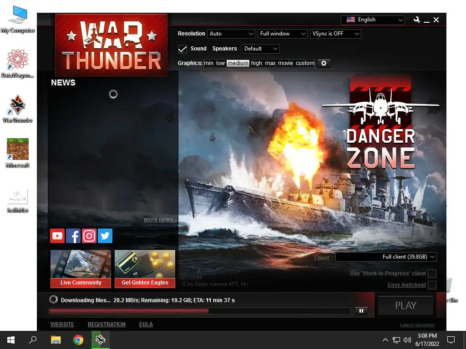
Task: Open the heilhitler desktop file
Action: pos(18,201)
